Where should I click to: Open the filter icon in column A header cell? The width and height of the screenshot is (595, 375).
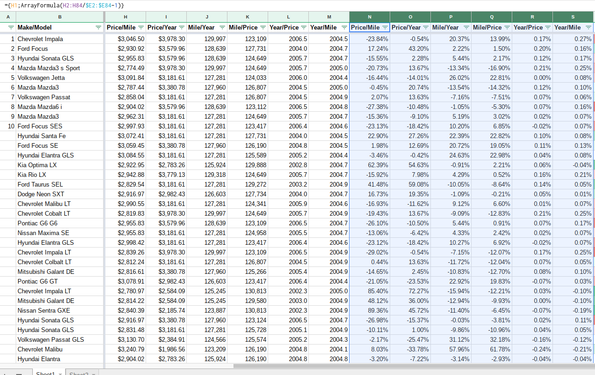pyautogui.click(x=11, y=28)
